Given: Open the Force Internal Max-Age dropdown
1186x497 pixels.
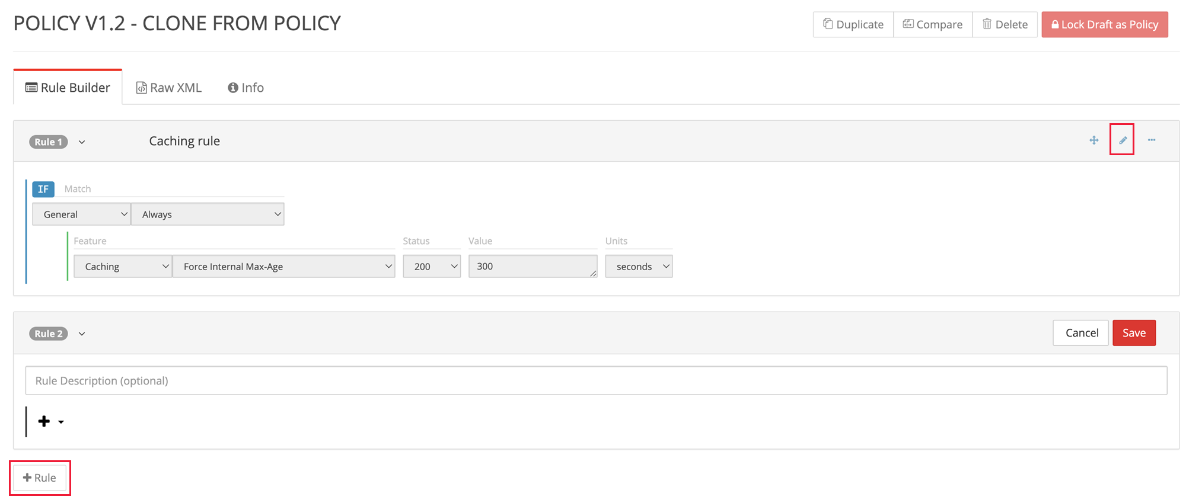Looking at the screenshot, I should (x=283, y=267).
